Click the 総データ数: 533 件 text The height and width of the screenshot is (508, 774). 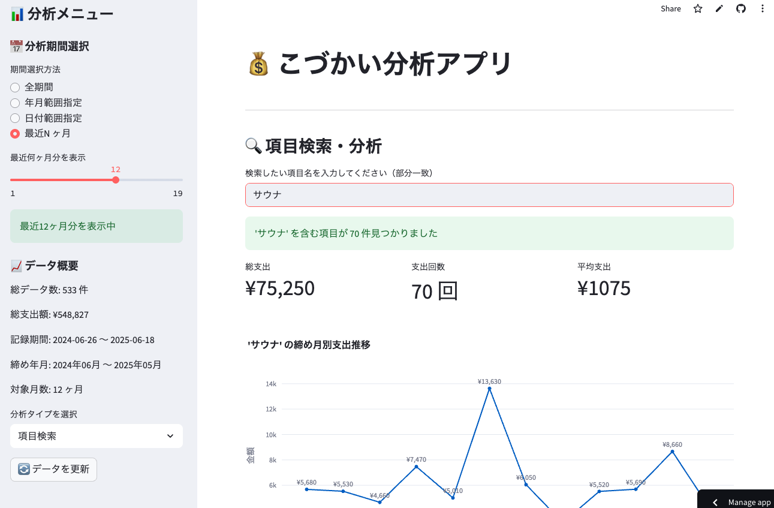click(x=49, y=290)
